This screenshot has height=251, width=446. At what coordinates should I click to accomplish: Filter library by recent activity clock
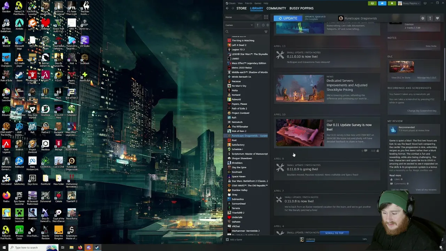tap(263, 25)
